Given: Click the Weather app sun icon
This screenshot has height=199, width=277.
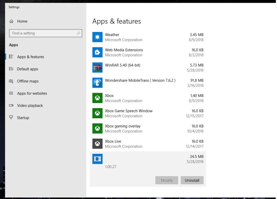Looking at the screenshot, I should [x=97, y=37].
